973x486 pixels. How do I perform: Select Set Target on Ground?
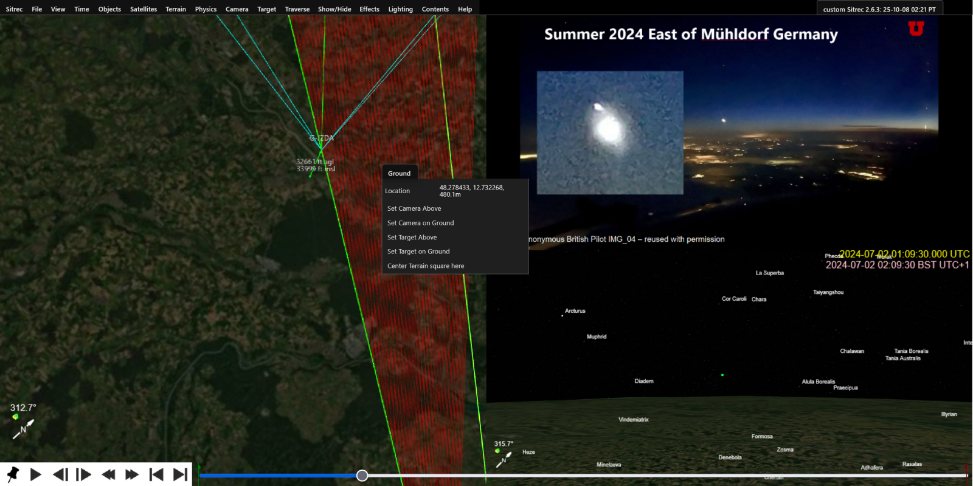[x=418, y=252]
